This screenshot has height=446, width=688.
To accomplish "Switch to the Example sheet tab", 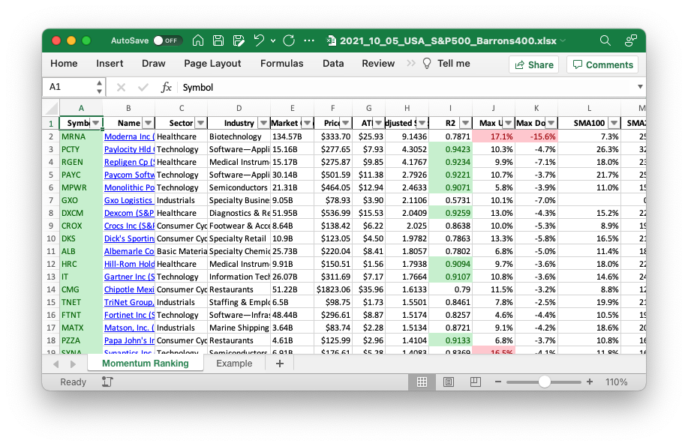I will tap(234, 364).
